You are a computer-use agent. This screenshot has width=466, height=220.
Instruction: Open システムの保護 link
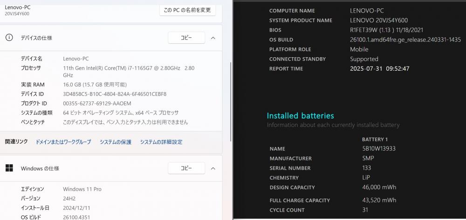115,142
